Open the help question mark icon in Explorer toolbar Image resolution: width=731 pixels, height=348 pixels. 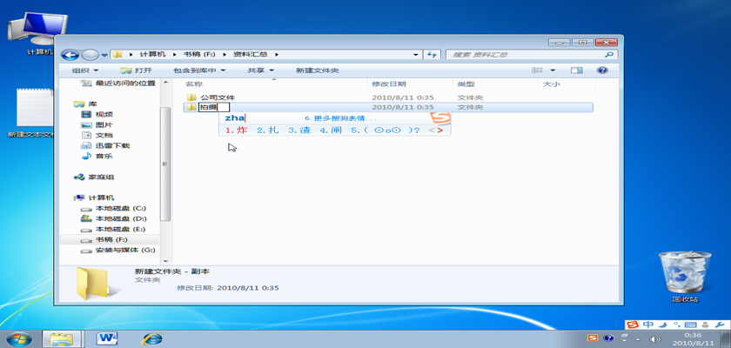pyautogui.click(x=601, y=70)
